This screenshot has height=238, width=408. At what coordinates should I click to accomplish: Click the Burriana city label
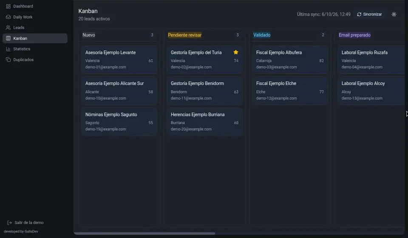pyautogui.click(x=178, y=123)
